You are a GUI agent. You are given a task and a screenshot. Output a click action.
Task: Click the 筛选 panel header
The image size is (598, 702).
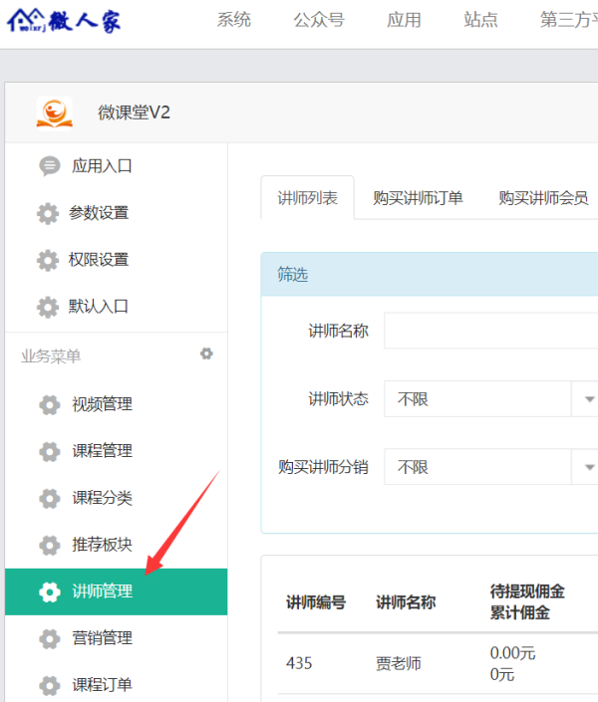[430, 274]
